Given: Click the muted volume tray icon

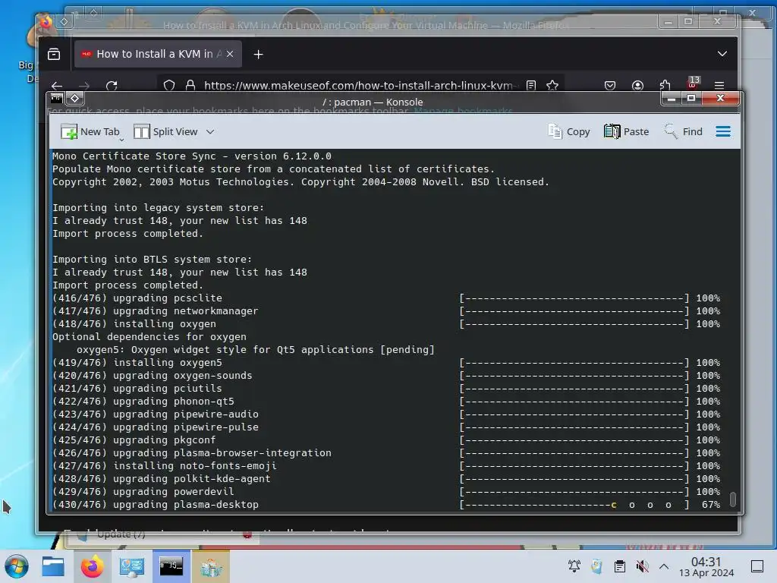Looking at the screenshot, I should pos(642,566).
